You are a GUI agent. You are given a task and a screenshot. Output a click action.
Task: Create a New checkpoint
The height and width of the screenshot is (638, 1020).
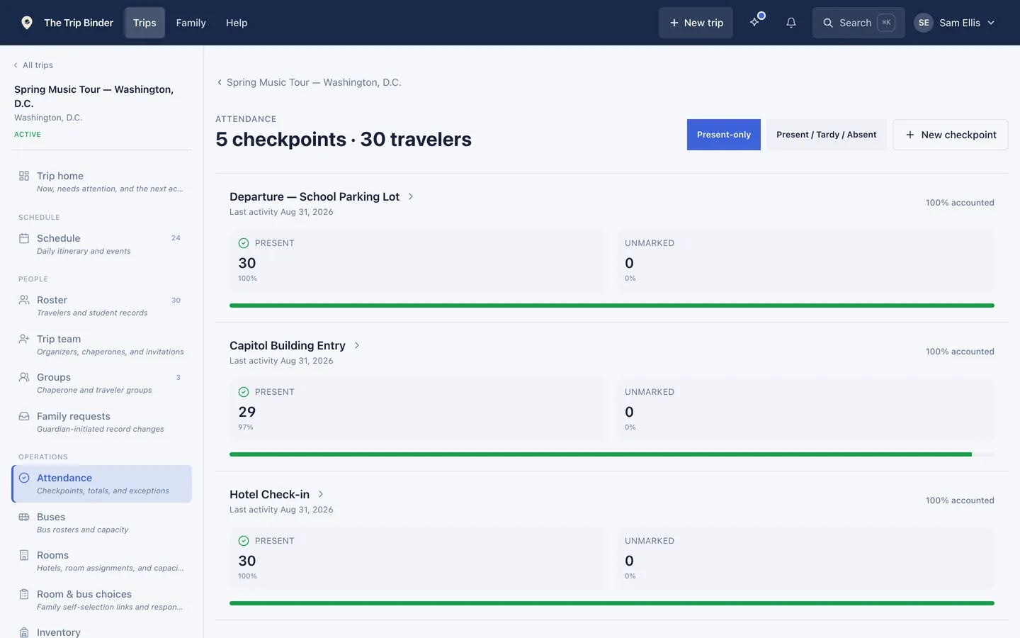pyautogui.click(x=950, y=135)
